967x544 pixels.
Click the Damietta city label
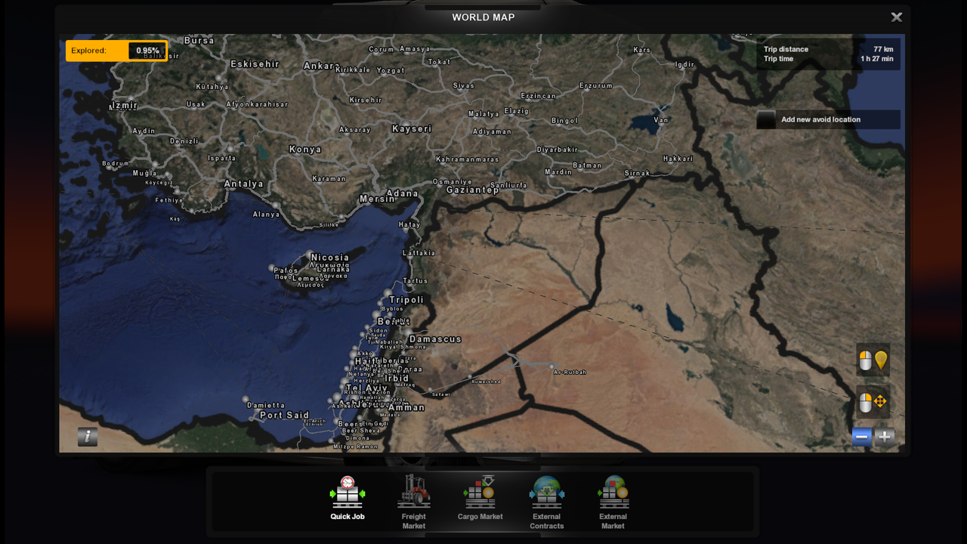[x=266, y=405]
